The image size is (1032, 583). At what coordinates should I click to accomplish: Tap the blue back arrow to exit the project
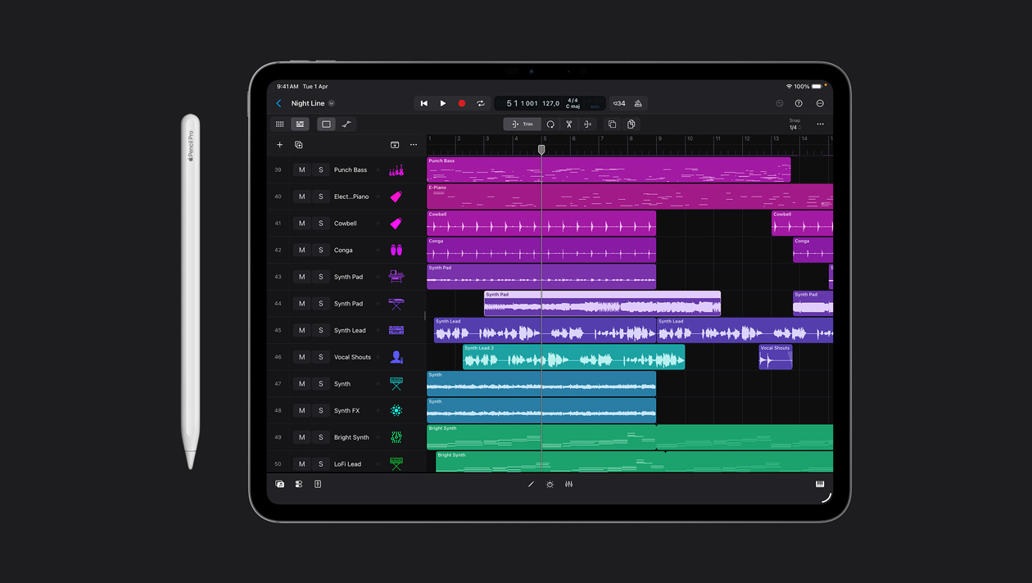tap(279, 103)
